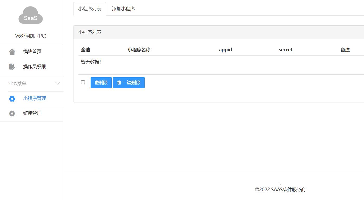Click the appid column header
The height and width of the screenshot is (200, 364).
click(225, 50)
